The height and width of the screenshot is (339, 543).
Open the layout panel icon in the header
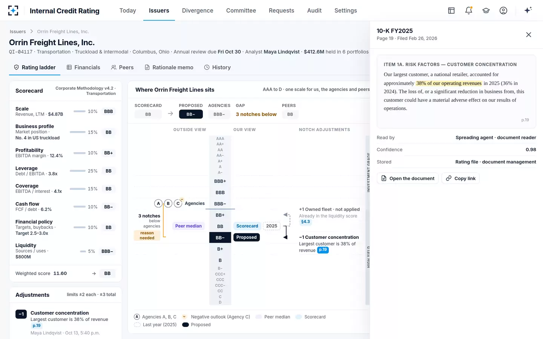tap(451, 11)
